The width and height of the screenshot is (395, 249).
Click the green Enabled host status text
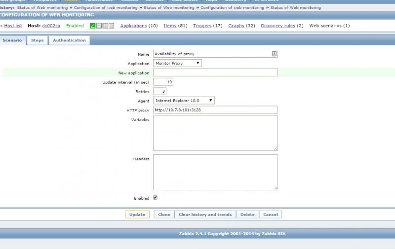(75, 26)
